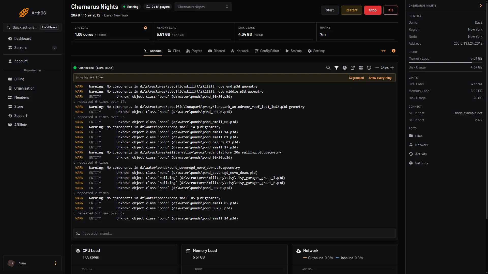488x274 pixels.
Task: Decrease console font size with the minus icon
Action: click(x=377, y=68)
